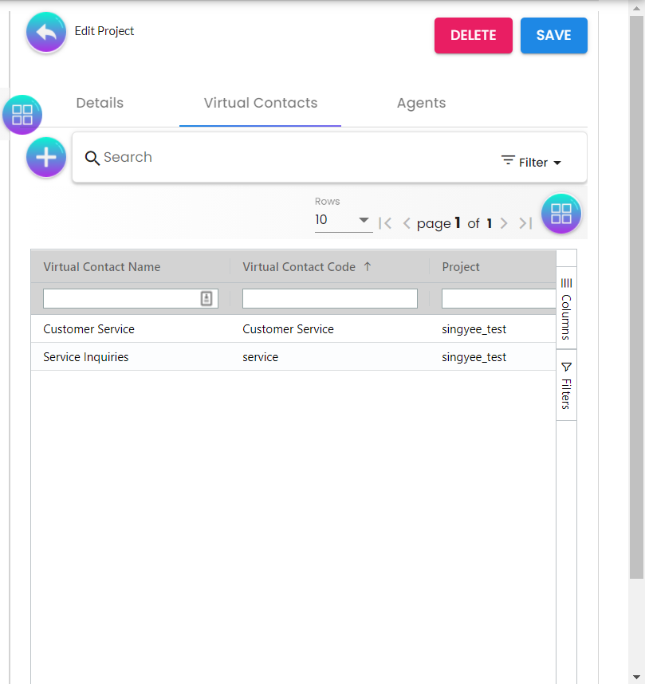The height and width of the screenshot is (684, 645).
Task: Click the grid icon left of Details tab
Action: (x=22, y=115)
